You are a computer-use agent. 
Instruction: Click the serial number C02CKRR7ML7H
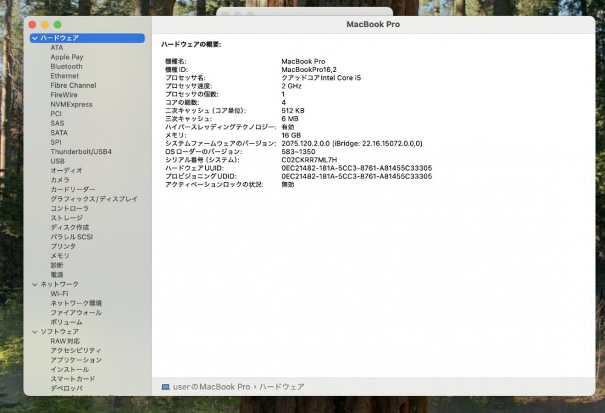coord(309,160)
